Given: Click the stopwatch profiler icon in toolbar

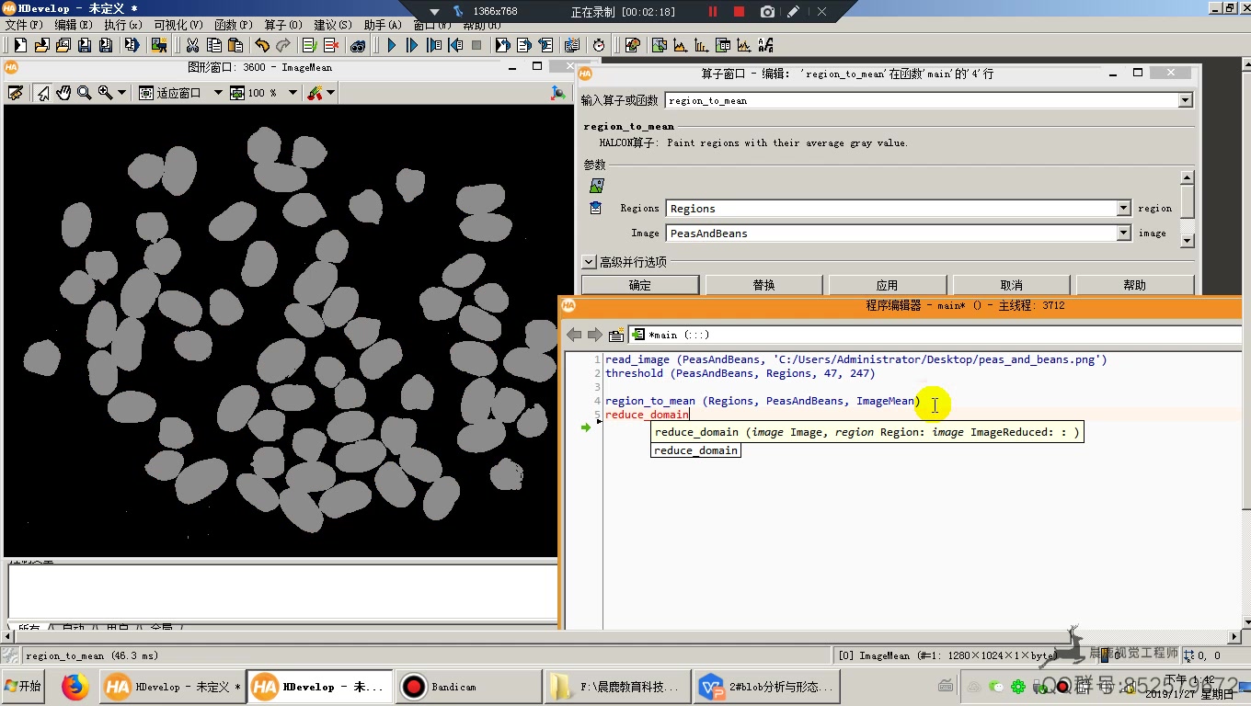Looking at the screenshot, I should click(x=599, y=45).
